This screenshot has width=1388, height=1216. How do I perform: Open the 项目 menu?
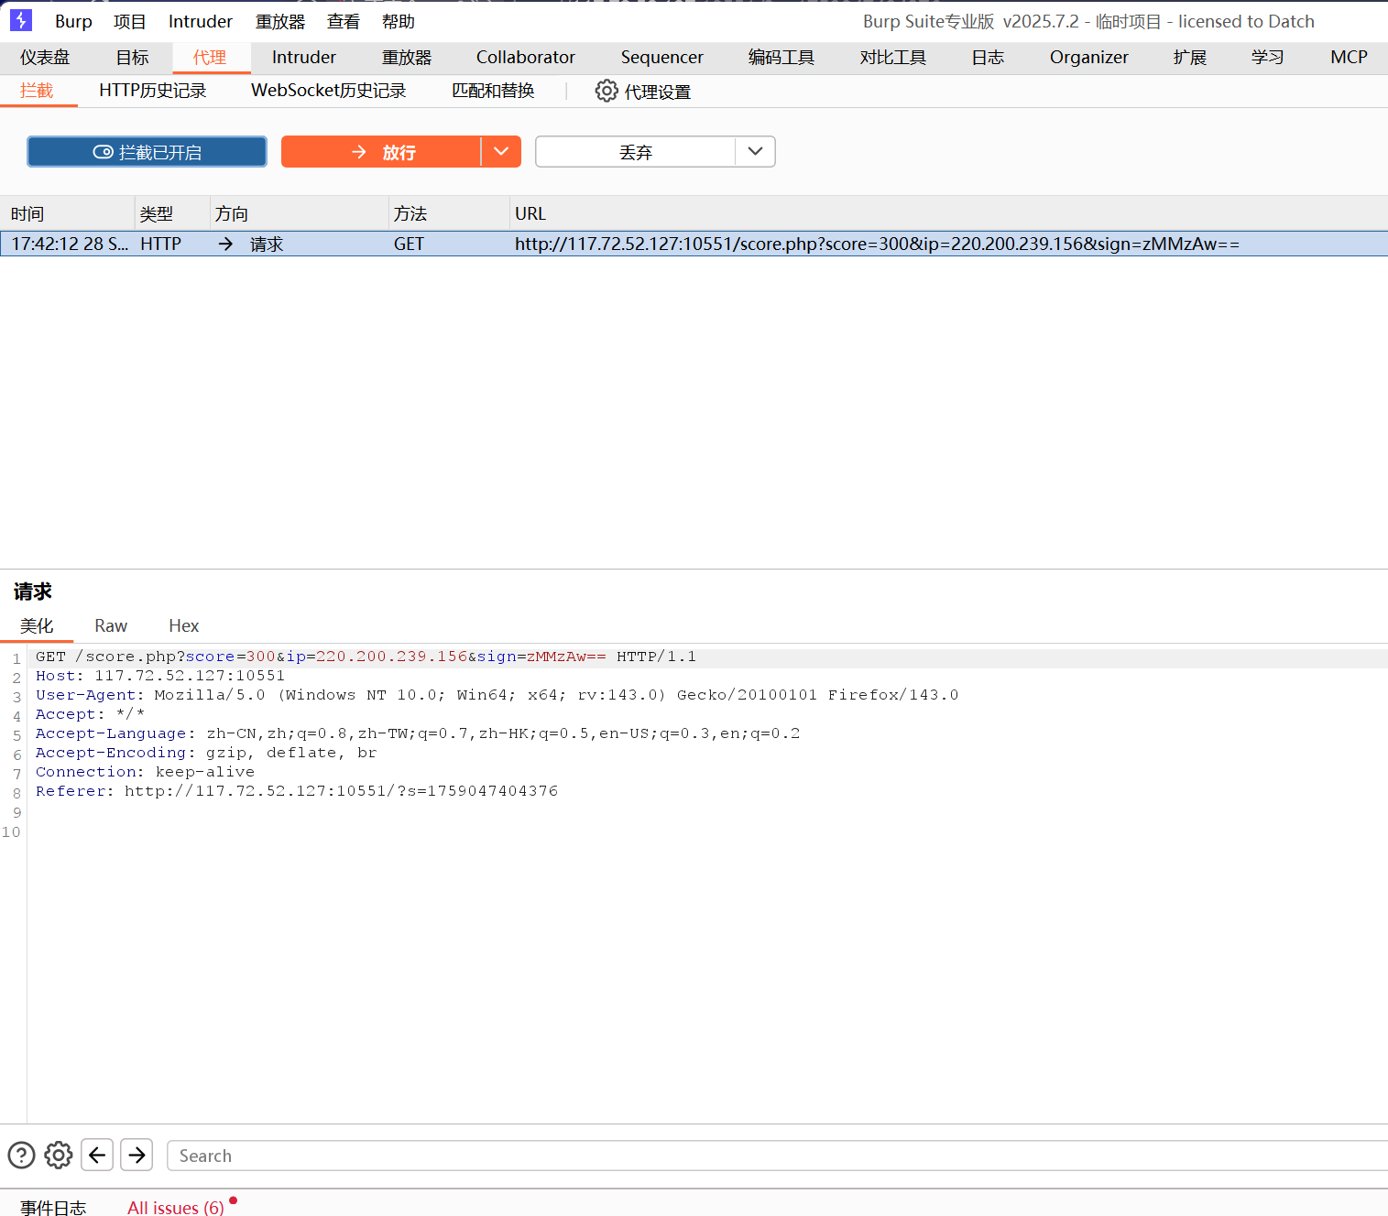(130, 21)
